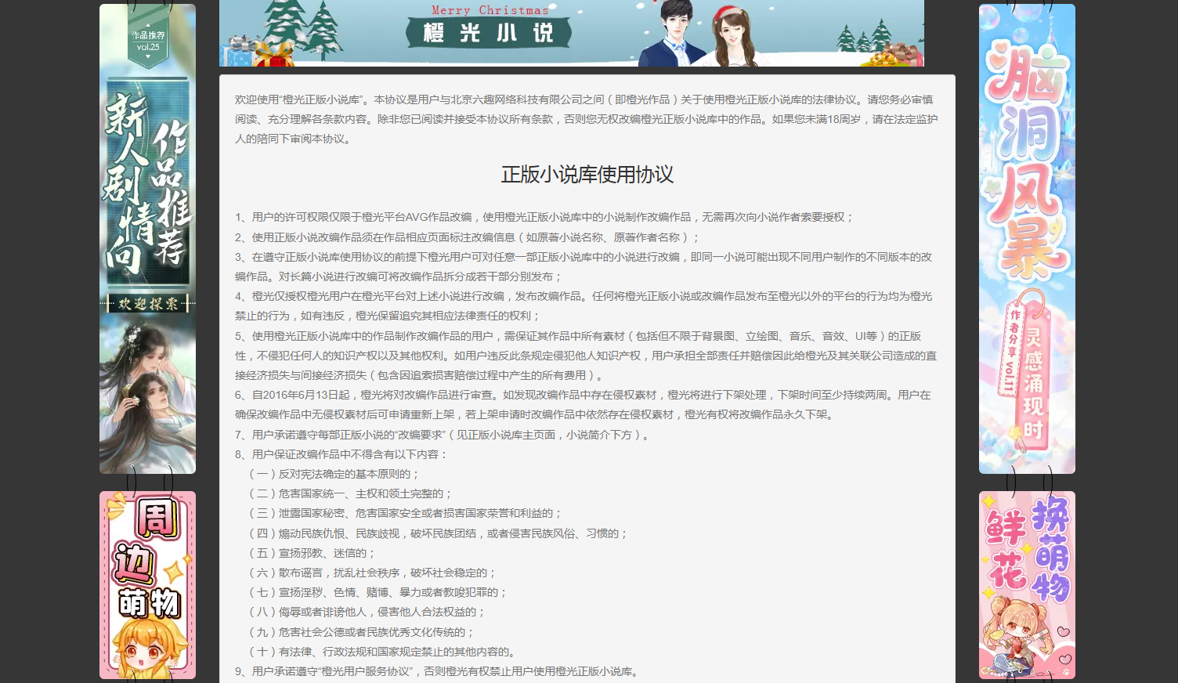
Task: Click the 欢迎探索 label on left banner
Action: point(147,304)
